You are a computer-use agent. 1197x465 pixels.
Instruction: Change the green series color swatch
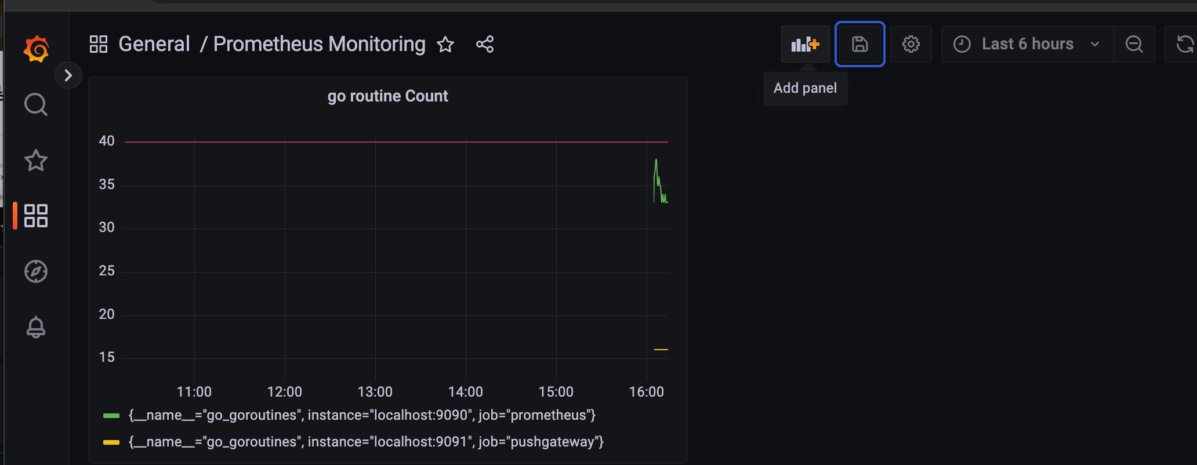pyautogui.click(x=111, y=416)
